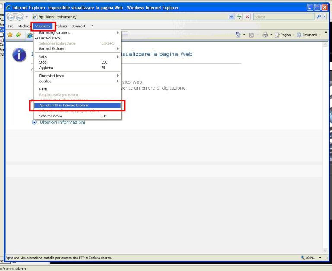This screenshot has width=332, height=271.
Task: Click the Pagina page icon in the command bar
Action: point(277,35)
